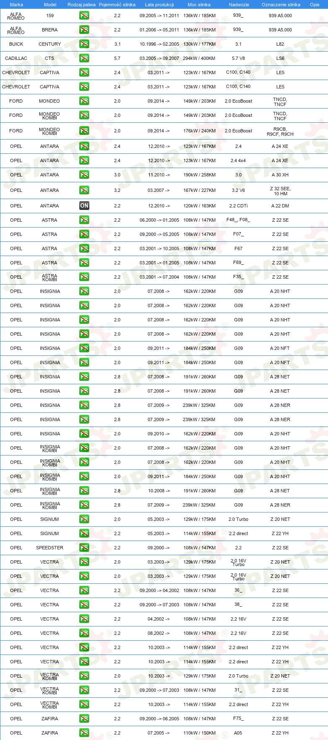Click the engine code 'L82'
The width and height of the screenshot is (328, 740).
click(x=280, y=44)
